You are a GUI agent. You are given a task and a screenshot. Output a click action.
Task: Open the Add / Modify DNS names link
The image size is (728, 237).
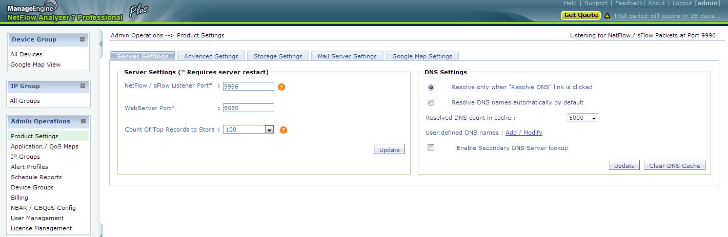[x=524, y=133]
